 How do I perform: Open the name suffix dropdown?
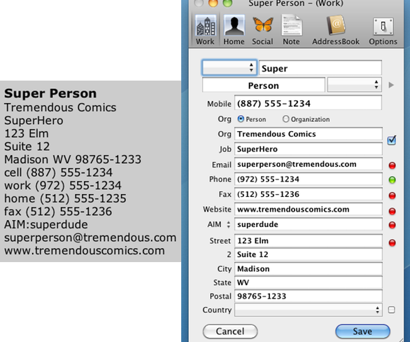(355, 85)
